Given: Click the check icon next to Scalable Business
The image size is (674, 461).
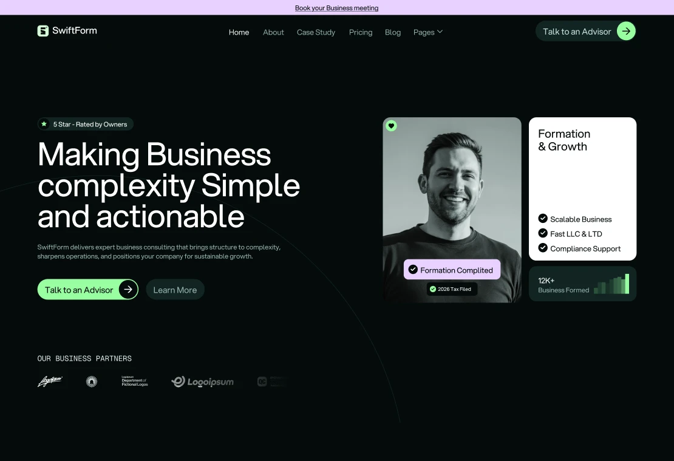Looking at the screenshot, I should [x=543, y=219].
